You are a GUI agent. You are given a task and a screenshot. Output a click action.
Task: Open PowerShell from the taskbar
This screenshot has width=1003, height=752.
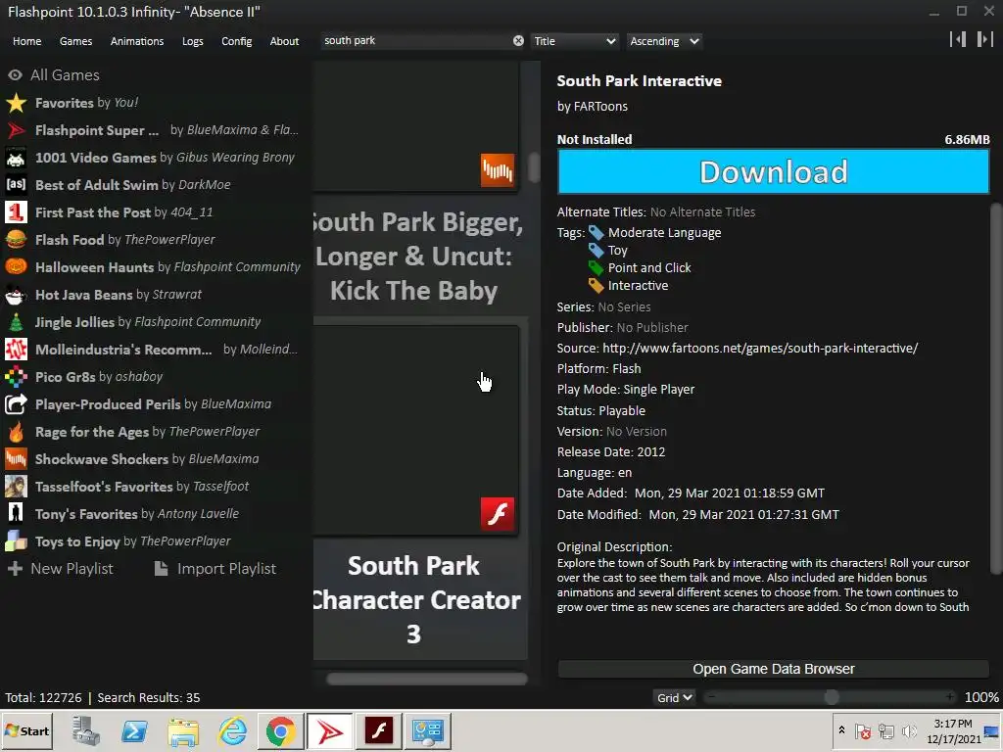[134, 730]
